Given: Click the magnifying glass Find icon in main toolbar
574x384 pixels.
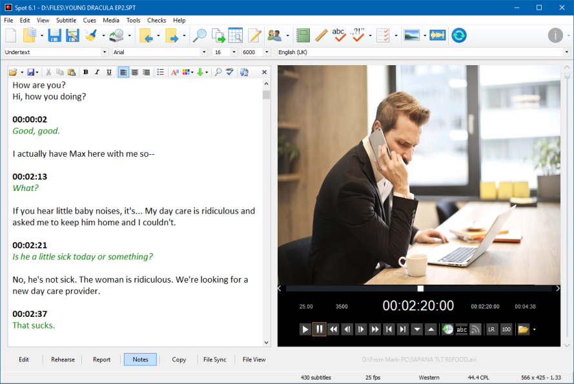Looking at the screenshot, I should pos(200,35).
